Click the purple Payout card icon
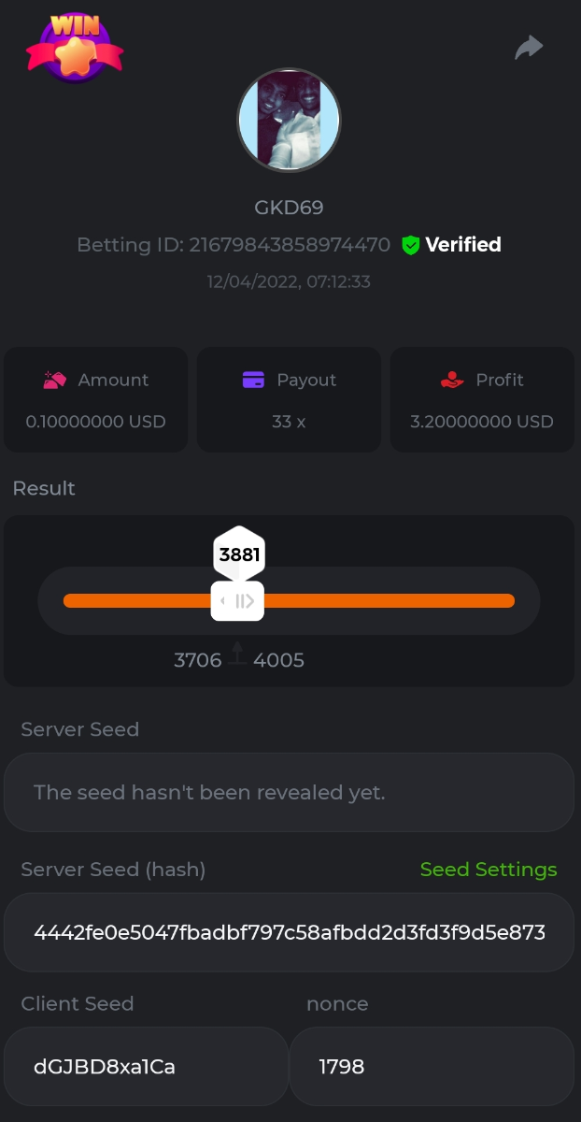Viewport: 581px width, 1122px height. click(x=253, y=380)
